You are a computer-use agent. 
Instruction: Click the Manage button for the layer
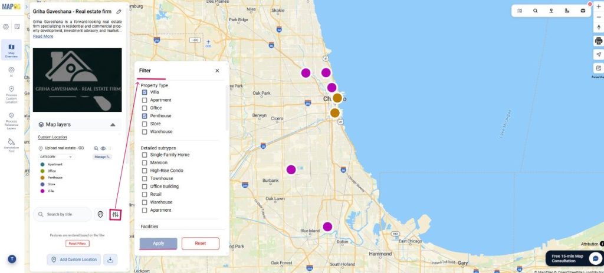coord(102,157)
